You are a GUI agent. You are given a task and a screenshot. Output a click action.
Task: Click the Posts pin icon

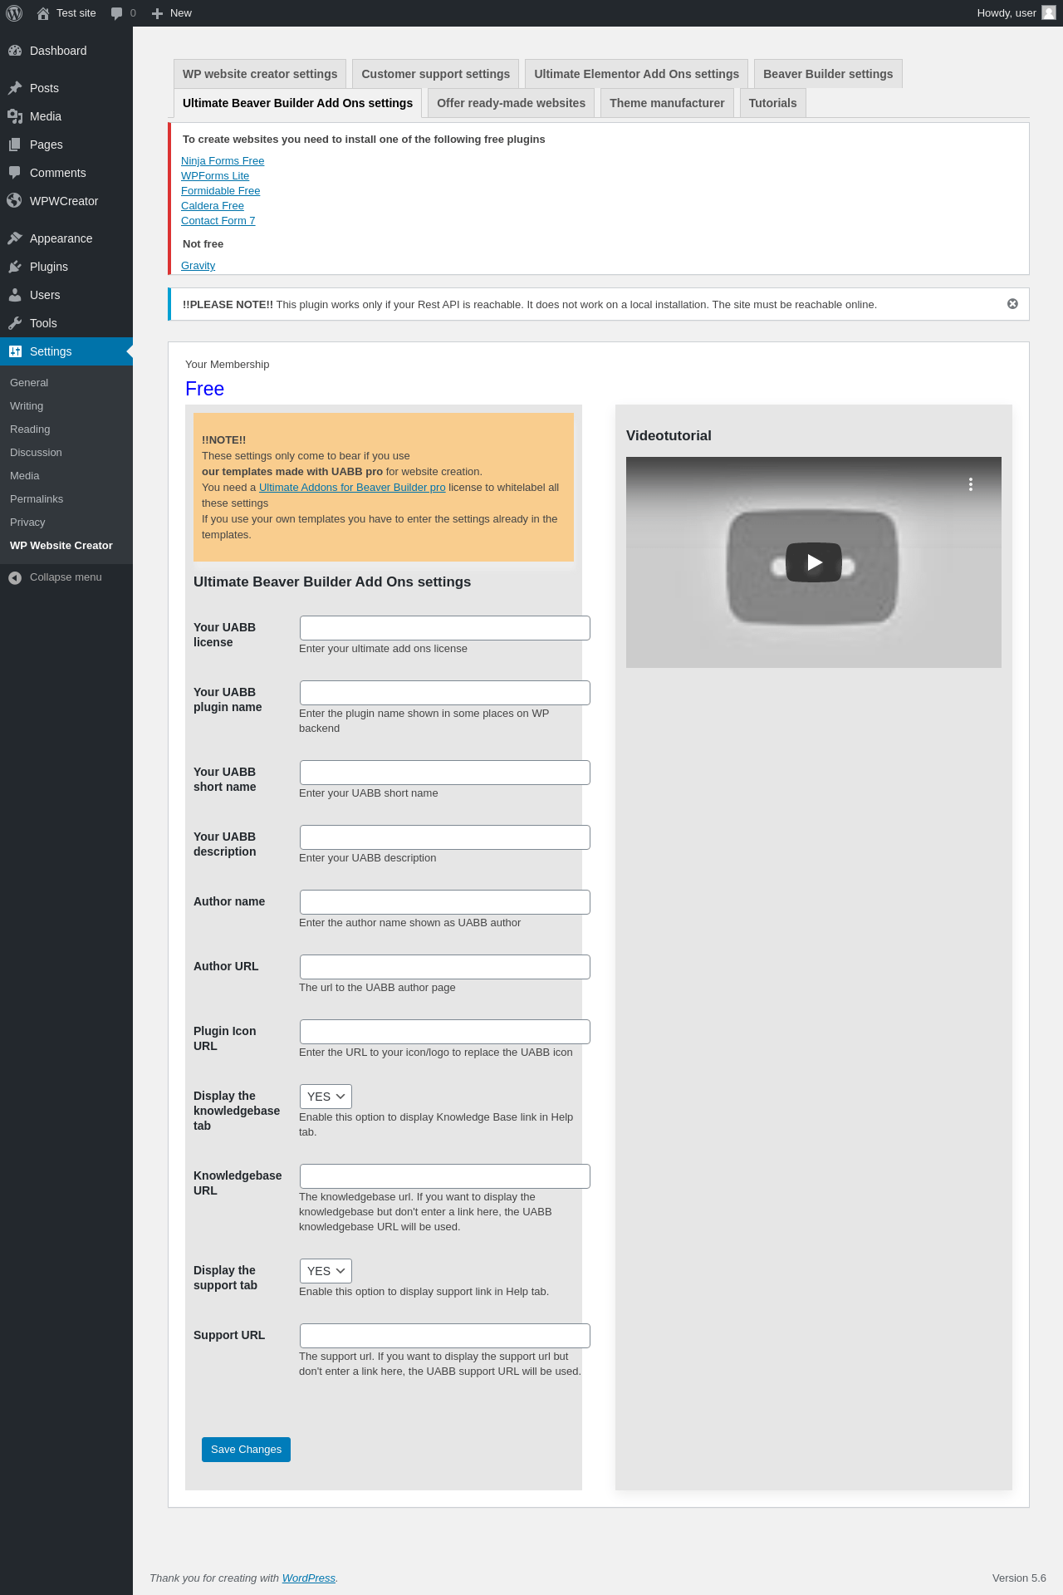(15, 88)
